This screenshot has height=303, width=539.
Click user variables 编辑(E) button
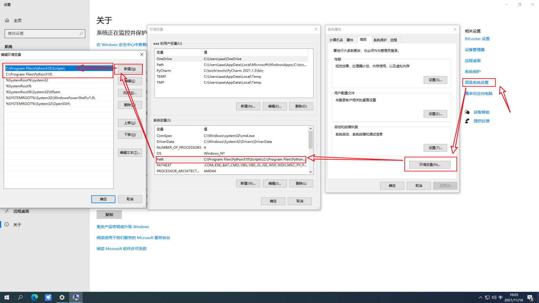[274, 106]
